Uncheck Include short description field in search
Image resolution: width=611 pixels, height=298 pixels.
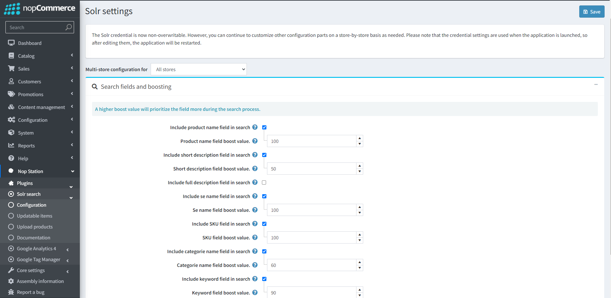(264, 155)
